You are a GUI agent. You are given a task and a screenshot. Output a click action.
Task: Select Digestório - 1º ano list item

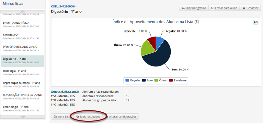tap(23, 61)
